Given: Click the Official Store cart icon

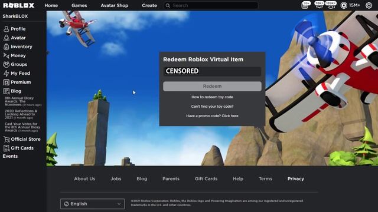Looking at the screenshot, I should point(6,139).
